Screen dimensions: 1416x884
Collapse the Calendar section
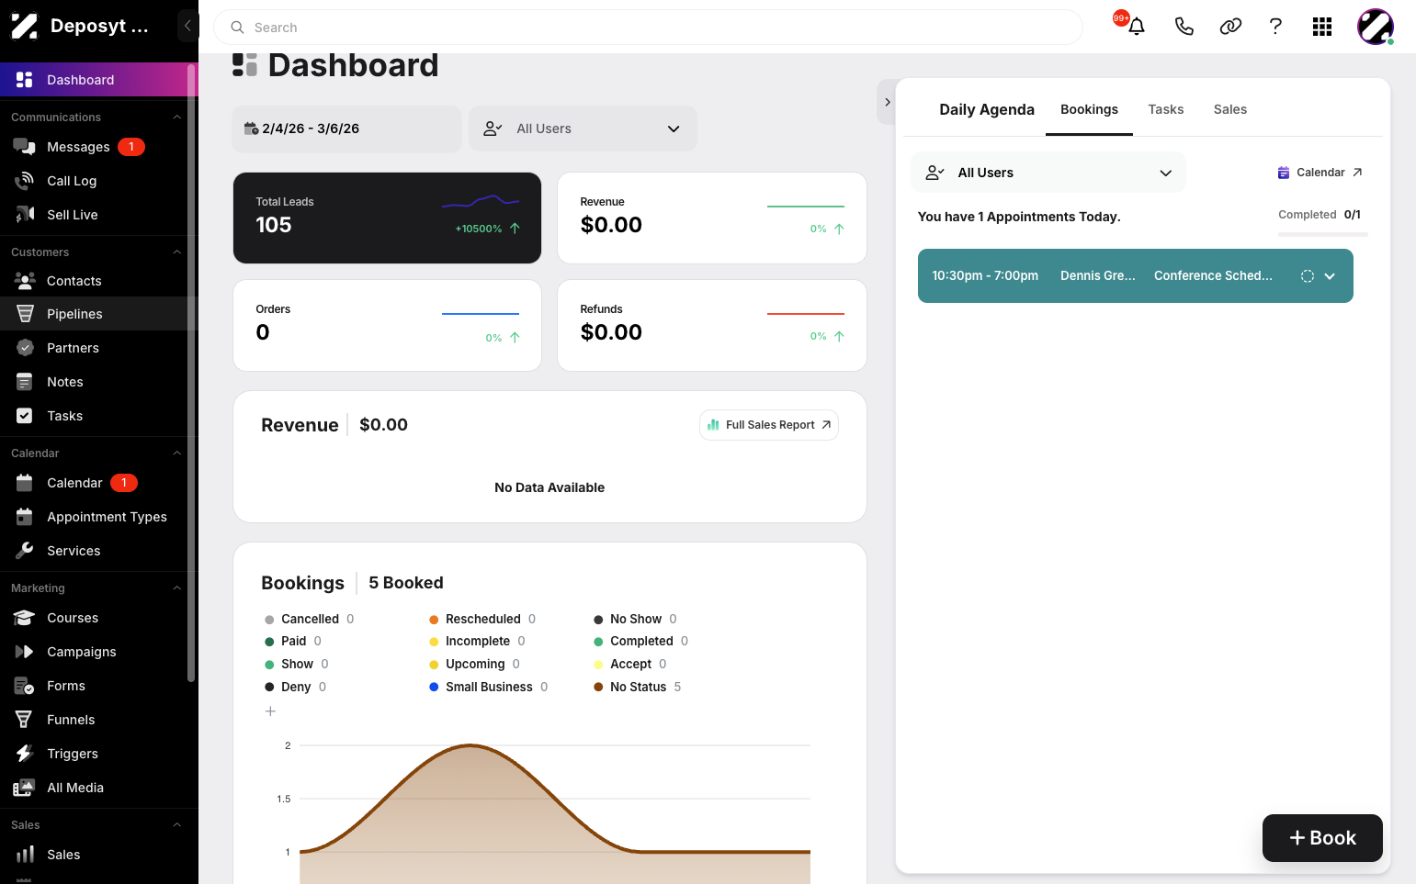click(x=176, y=453)
